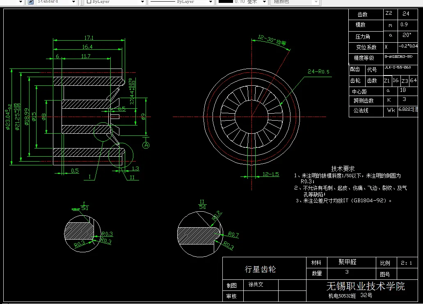Click the 徐共文 drafter name
423x304 pixels.
(x=256, y=284)
